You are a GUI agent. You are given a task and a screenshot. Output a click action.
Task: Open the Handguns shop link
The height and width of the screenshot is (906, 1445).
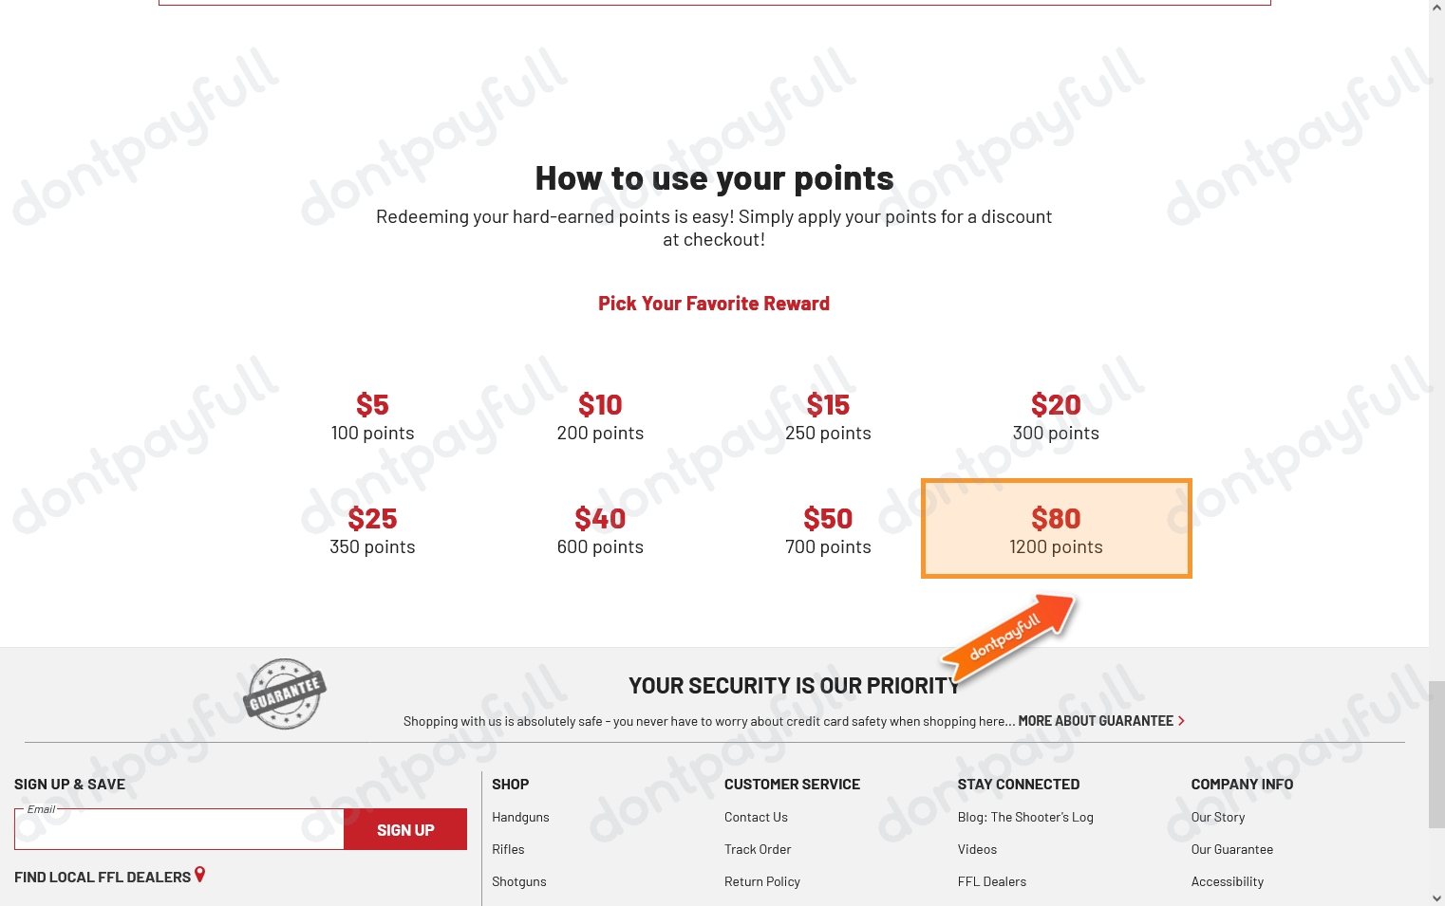(x=520, y=817)
